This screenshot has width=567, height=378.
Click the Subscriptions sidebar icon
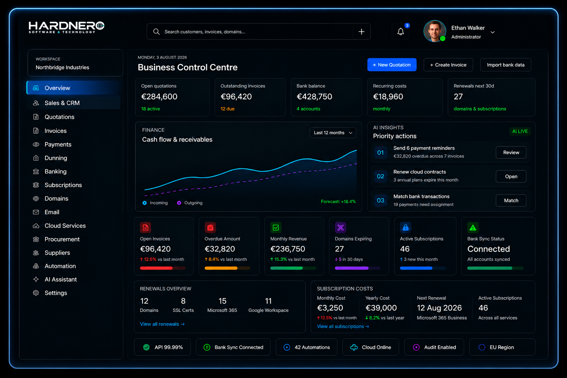[36, 185]
